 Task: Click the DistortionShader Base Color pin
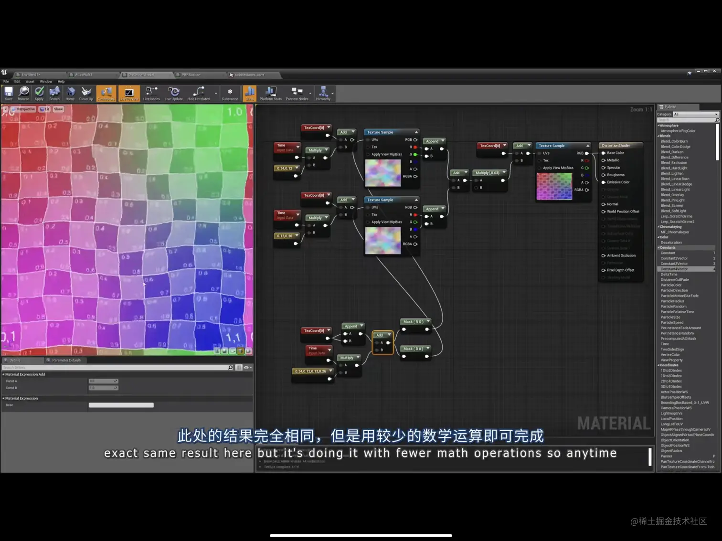point(604,153)
